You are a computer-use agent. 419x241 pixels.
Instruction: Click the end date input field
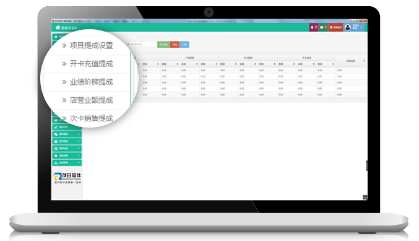tap(143, 45)
